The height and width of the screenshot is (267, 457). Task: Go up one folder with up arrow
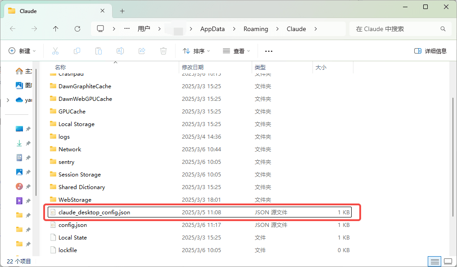(x=56, y=28)
